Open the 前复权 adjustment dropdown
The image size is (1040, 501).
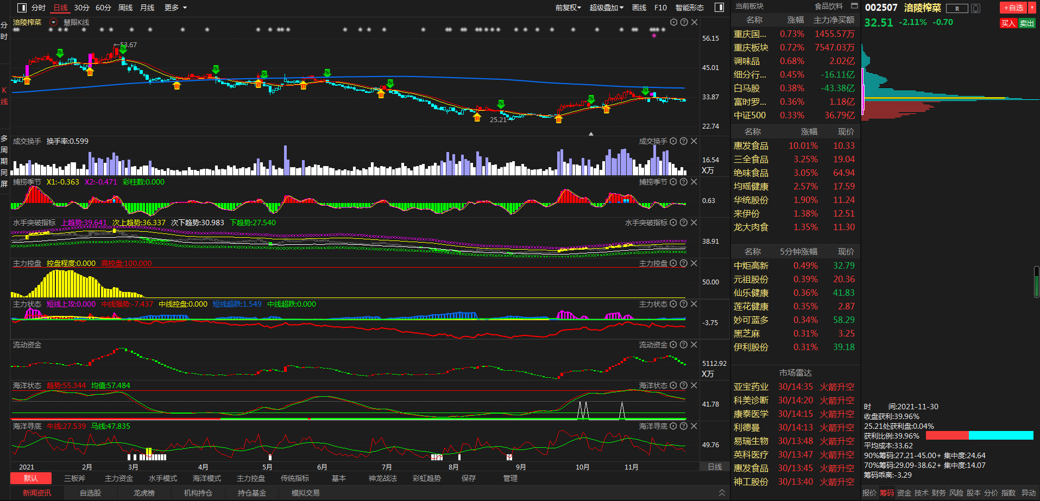(568, 8)
